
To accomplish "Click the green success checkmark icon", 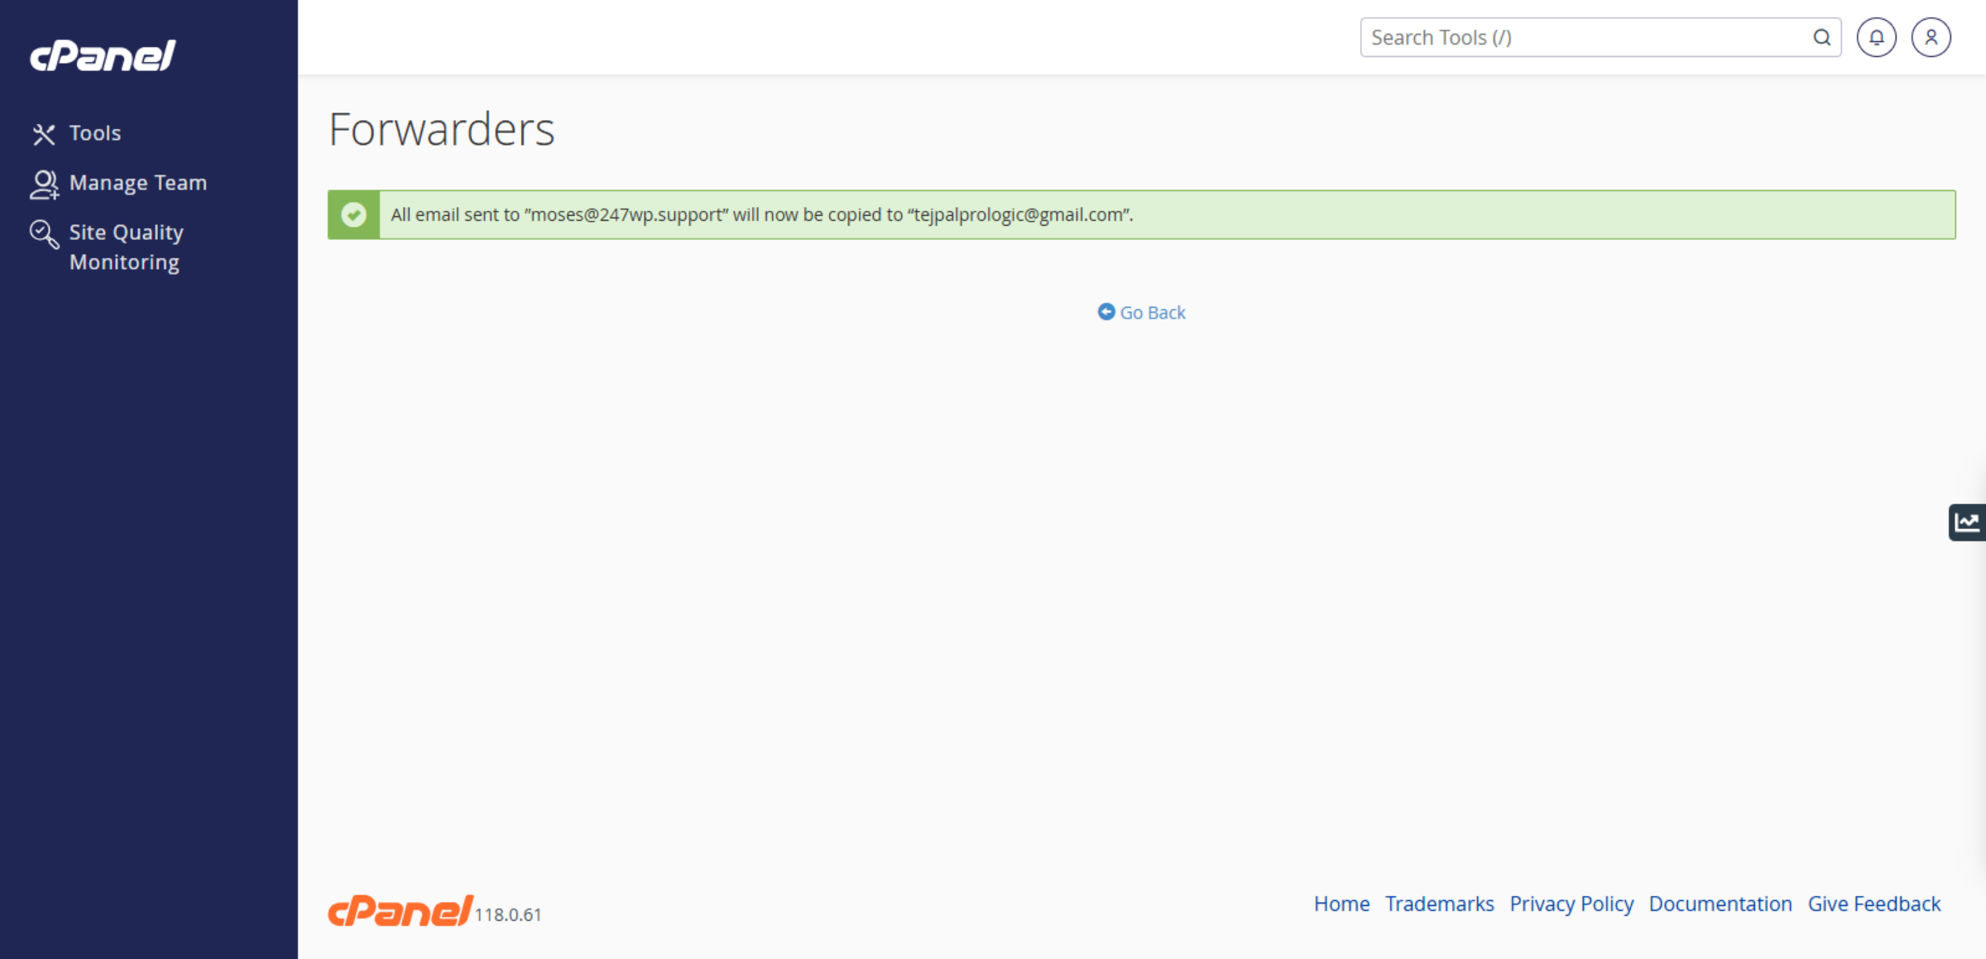I will pyautogui.click(x=353, y=214).
